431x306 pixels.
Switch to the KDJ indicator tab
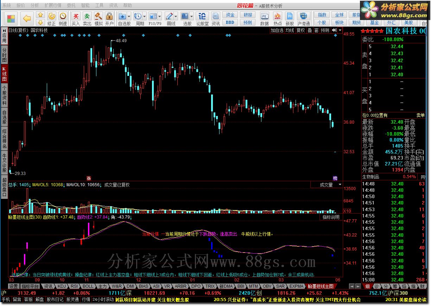click(x=62, y=286)
